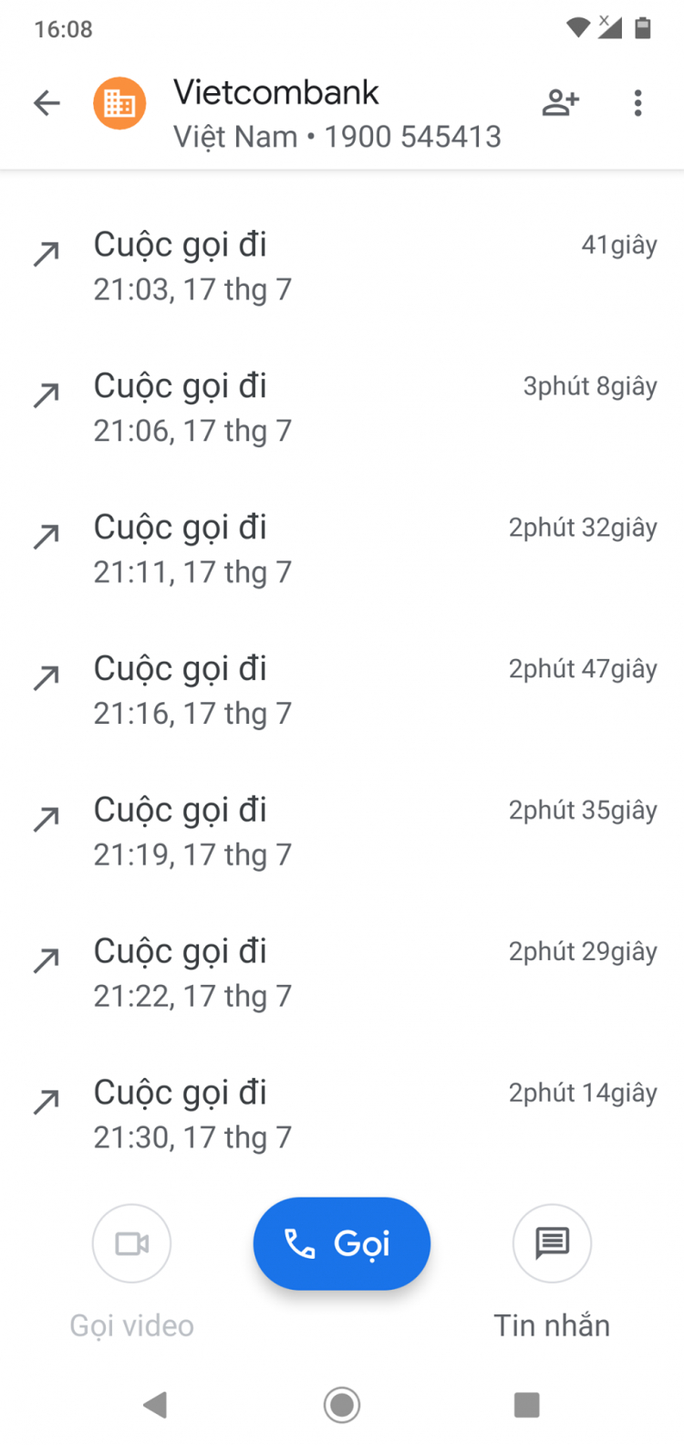Select the call entry at 21:16
This screenshot has height=1445, width=684.
[x=342, y=691]
